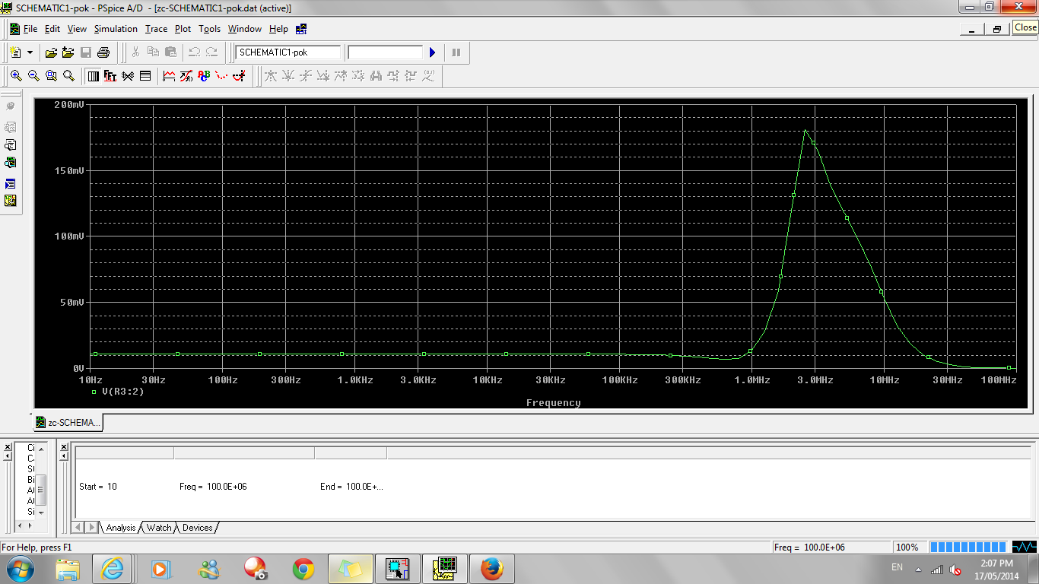
Task: Click the Open file folder icon
Action: (x=51, y=52)
